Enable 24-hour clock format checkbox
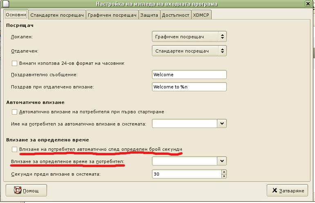The width and height of the screenshot is (315, 203). (x=15, y=63)
